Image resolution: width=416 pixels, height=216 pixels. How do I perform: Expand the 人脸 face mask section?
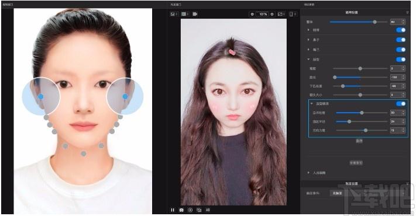click(x=308, y=173)
